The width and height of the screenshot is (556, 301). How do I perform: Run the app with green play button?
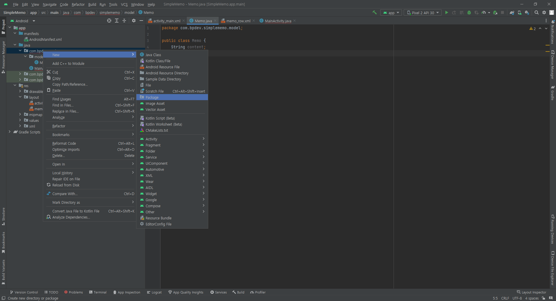[447, 12]
